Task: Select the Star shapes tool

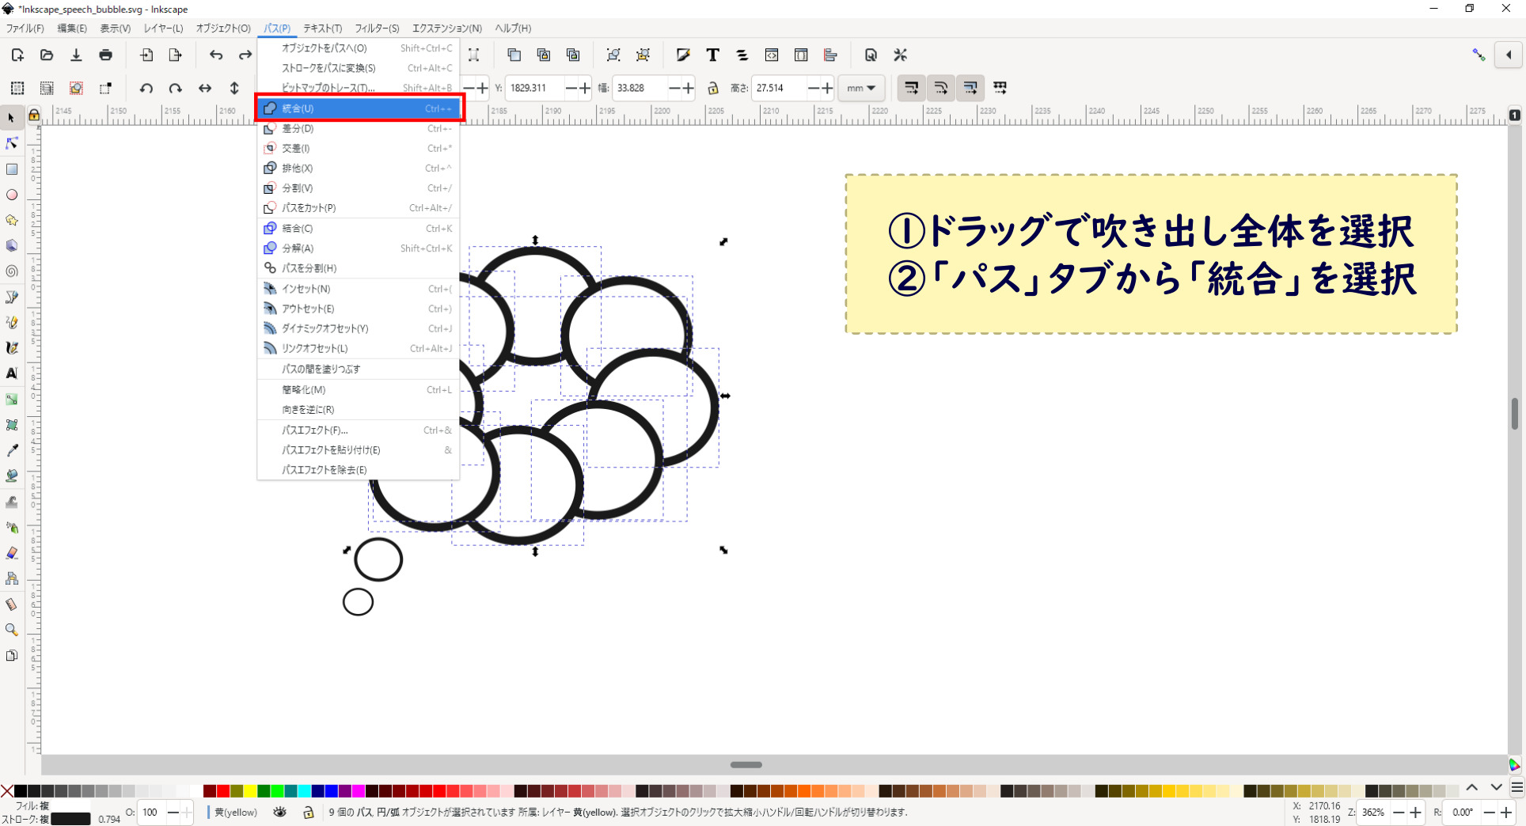Action: [13, 220]
